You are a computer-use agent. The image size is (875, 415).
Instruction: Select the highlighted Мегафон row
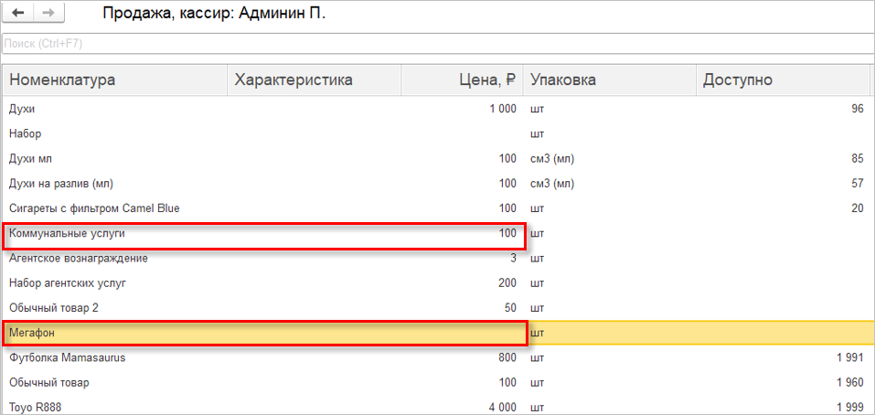[437, 333]
